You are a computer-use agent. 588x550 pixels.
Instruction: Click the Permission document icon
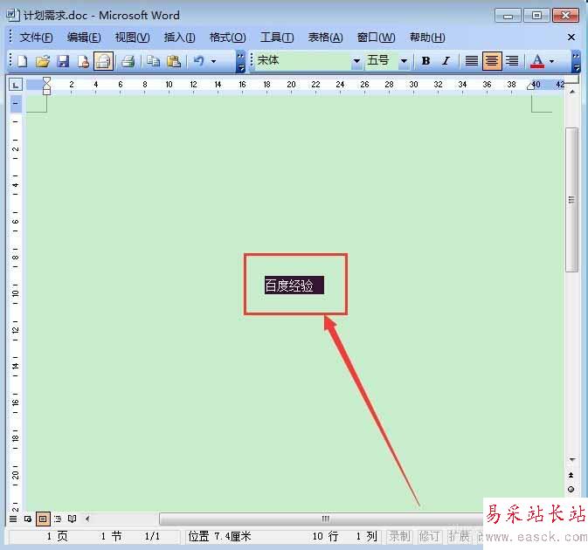pyautogui.click(x=83, y=61)
